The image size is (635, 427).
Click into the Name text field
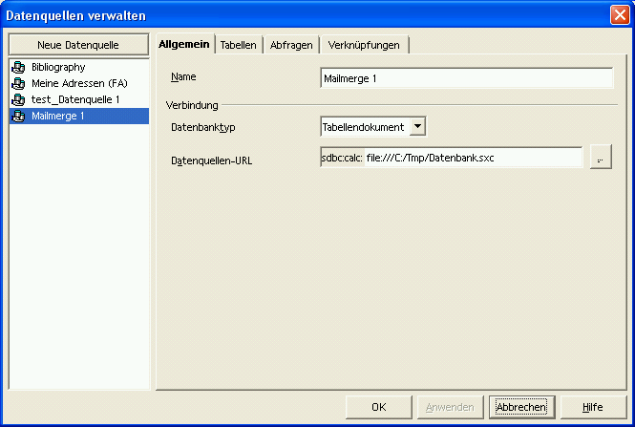[466, 78]
